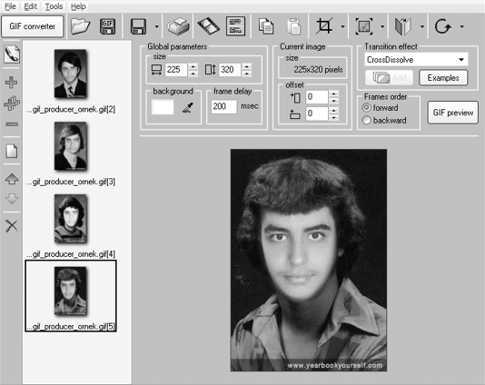485x385 pixels.
Task: Open a file with the folder icon
Action: pyautogui.click(x=80, y=26)
